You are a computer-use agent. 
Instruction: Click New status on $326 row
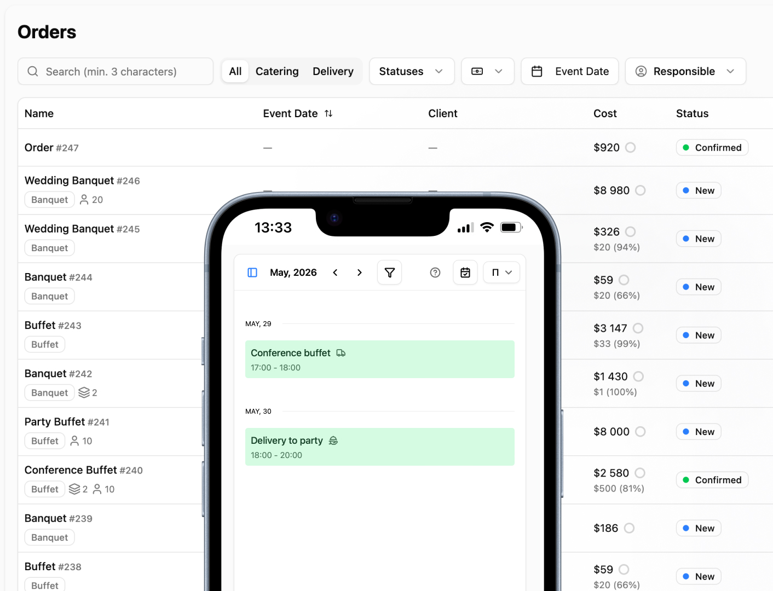tap(699, 239)
